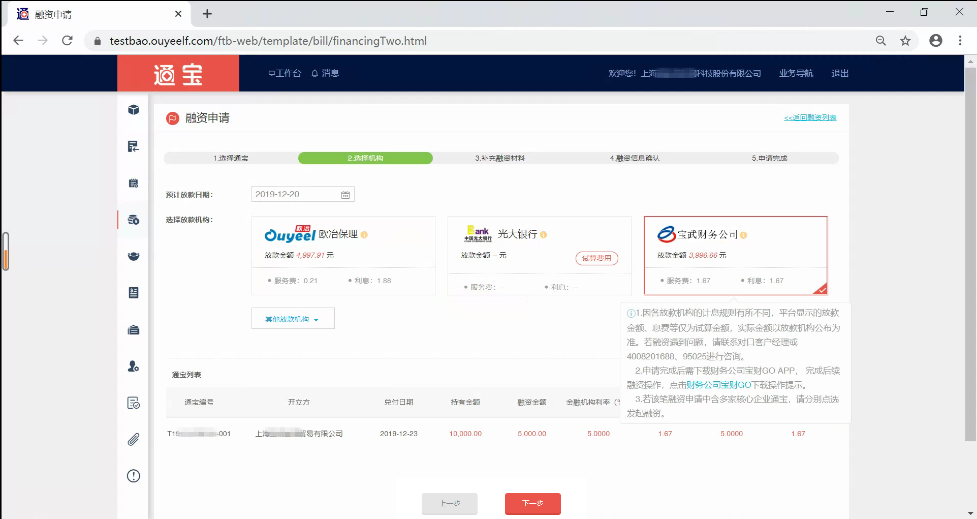Screen dimensions: 977x519
Task: Close the 融资申请 browser tab
Action: (178, 14)
